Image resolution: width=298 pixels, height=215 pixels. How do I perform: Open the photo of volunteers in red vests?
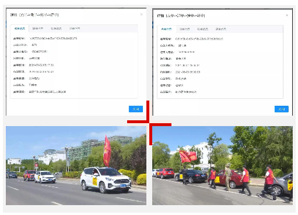coord(222,166)
